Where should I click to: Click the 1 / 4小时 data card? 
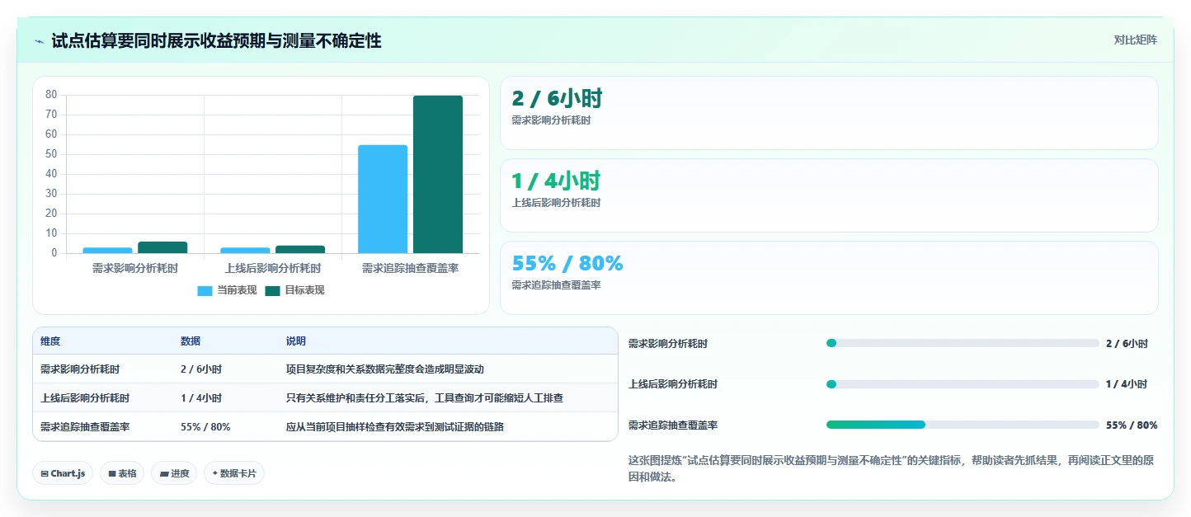[x=829, y=195]
